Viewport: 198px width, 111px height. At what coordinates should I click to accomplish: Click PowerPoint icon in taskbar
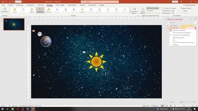click(x=33, y=109)
